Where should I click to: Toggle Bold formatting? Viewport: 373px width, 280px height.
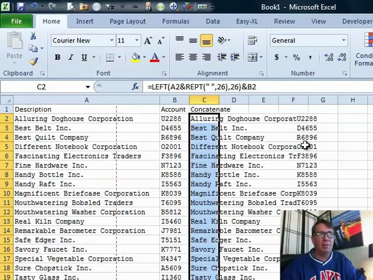(x=58, y=58)
